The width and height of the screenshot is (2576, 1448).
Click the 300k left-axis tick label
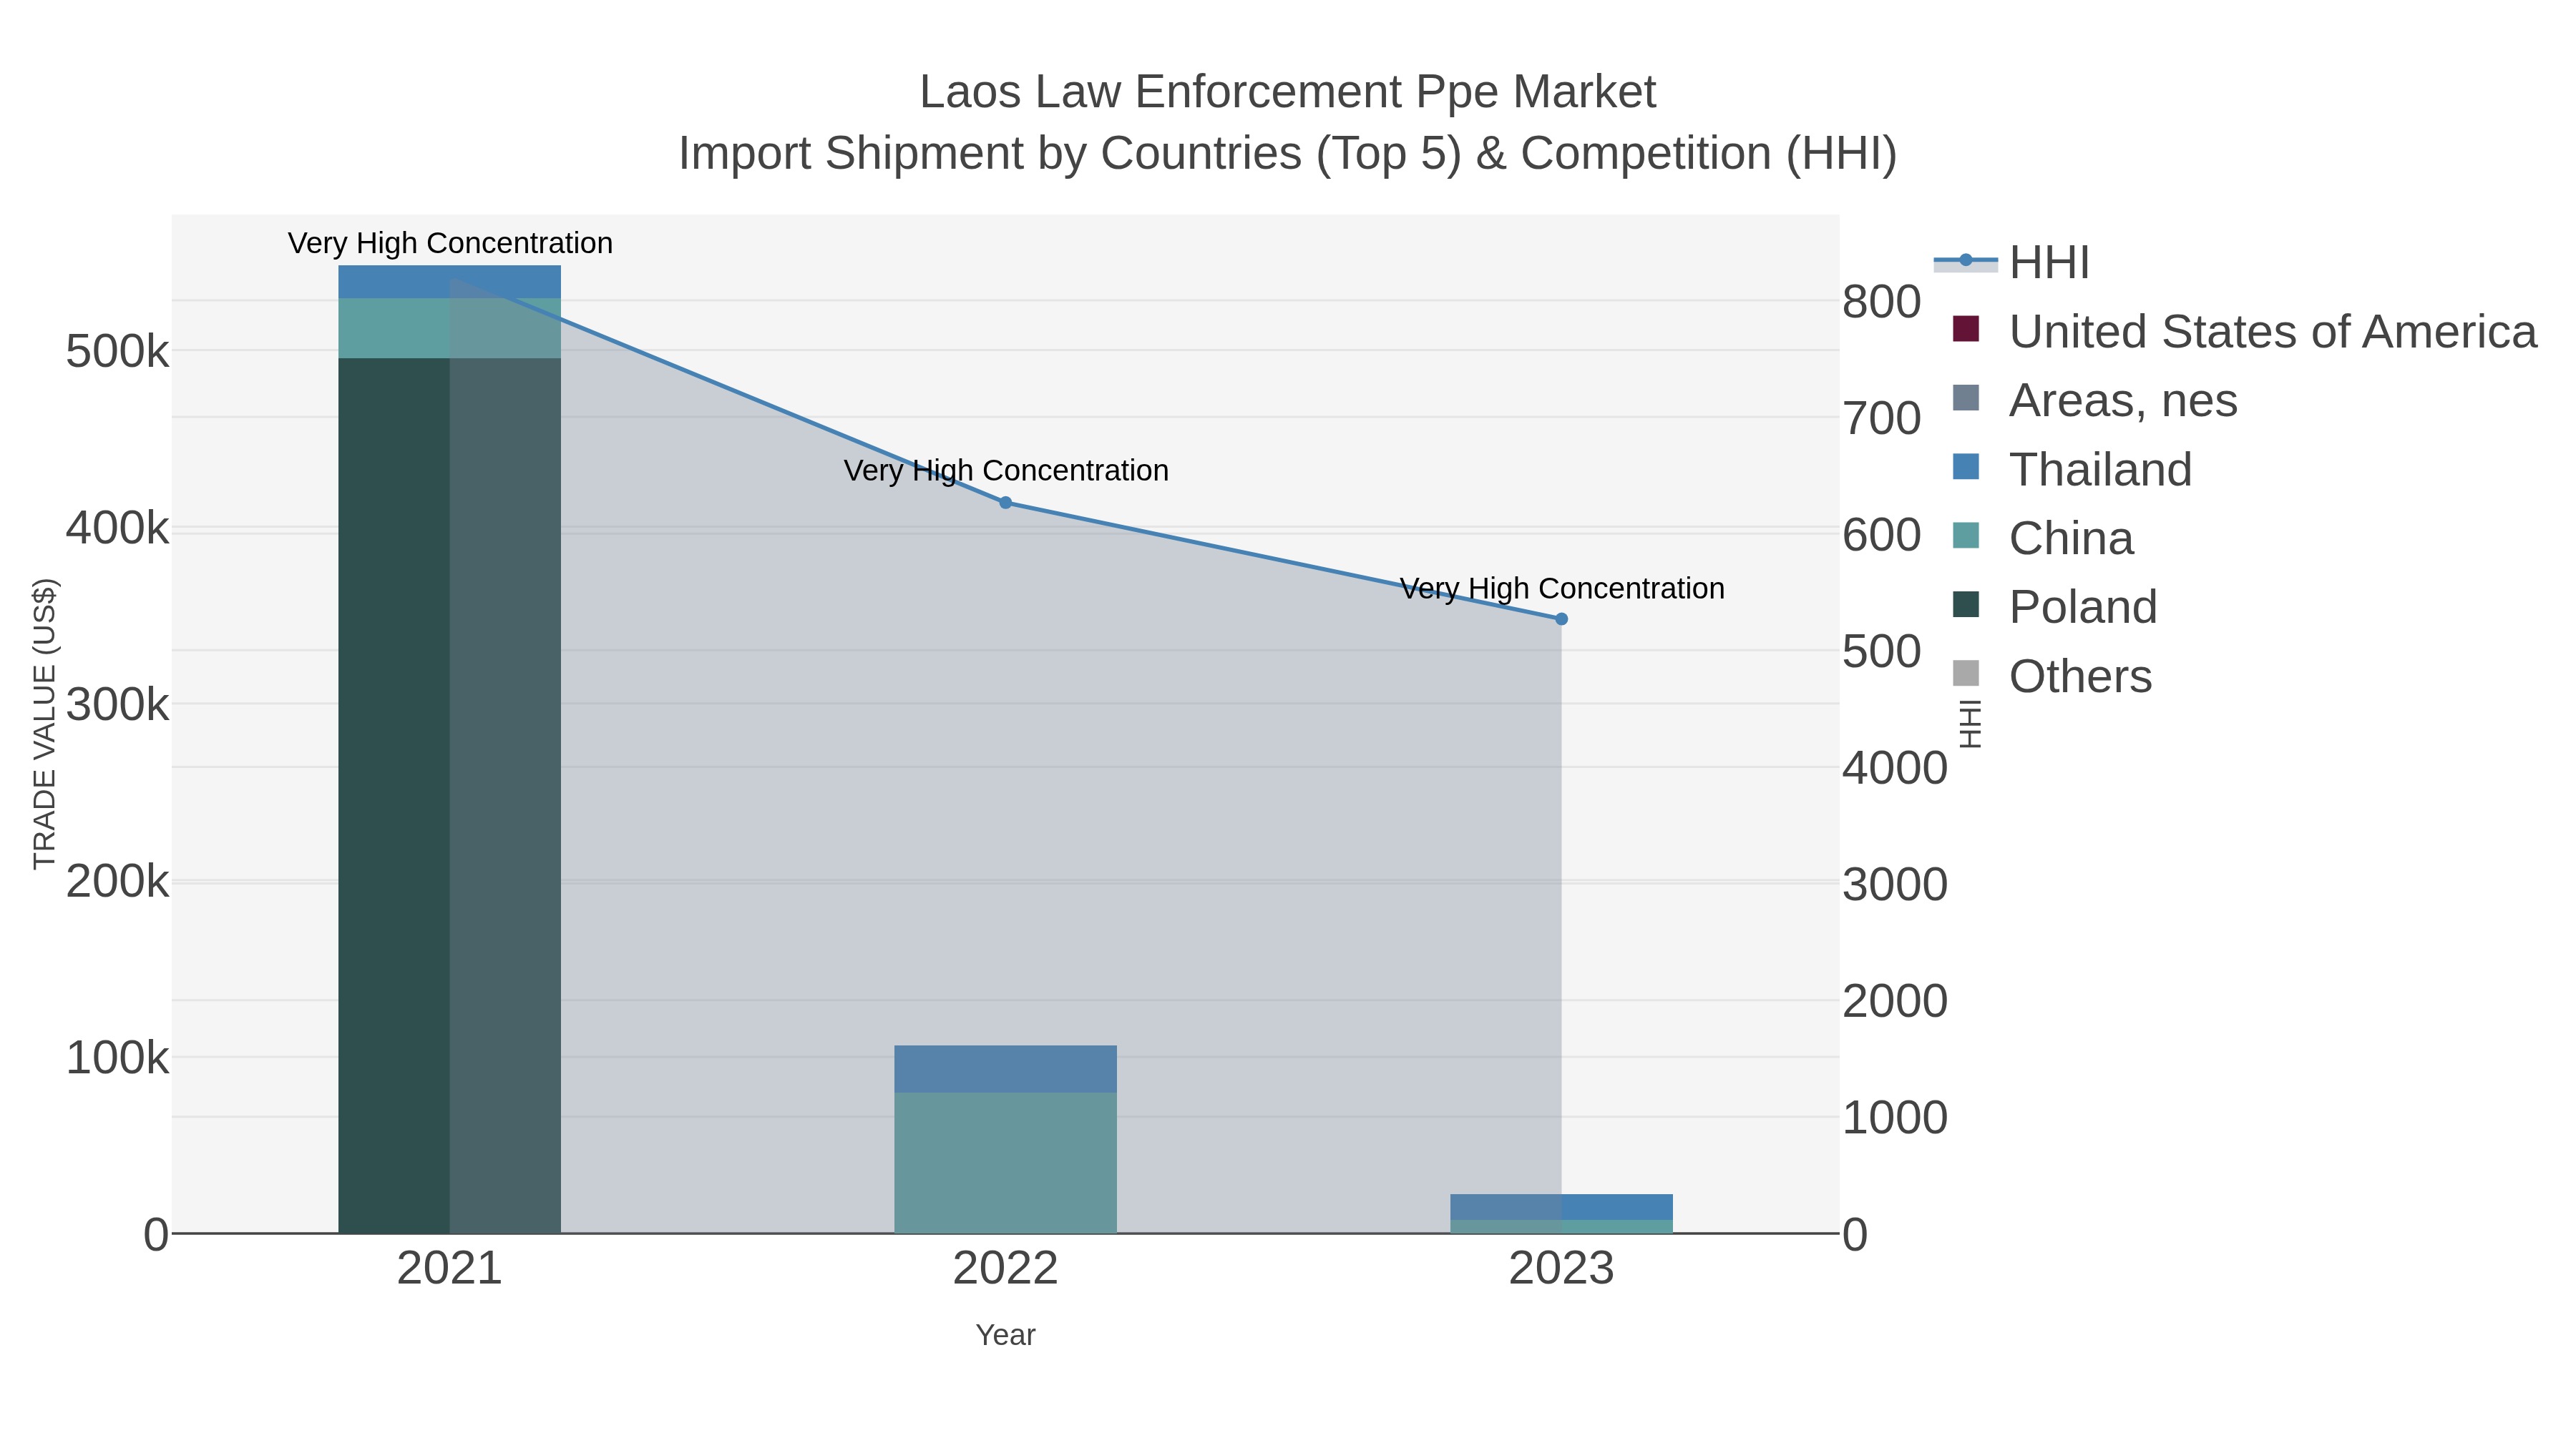point(118,706)
